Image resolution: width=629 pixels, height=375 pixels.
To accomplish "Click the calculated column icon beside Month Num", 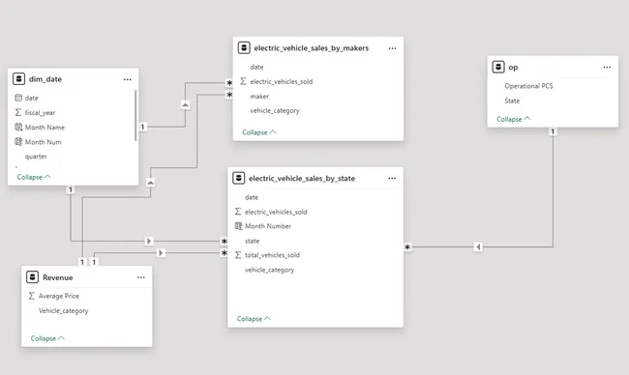I will (x=18, y=141).
